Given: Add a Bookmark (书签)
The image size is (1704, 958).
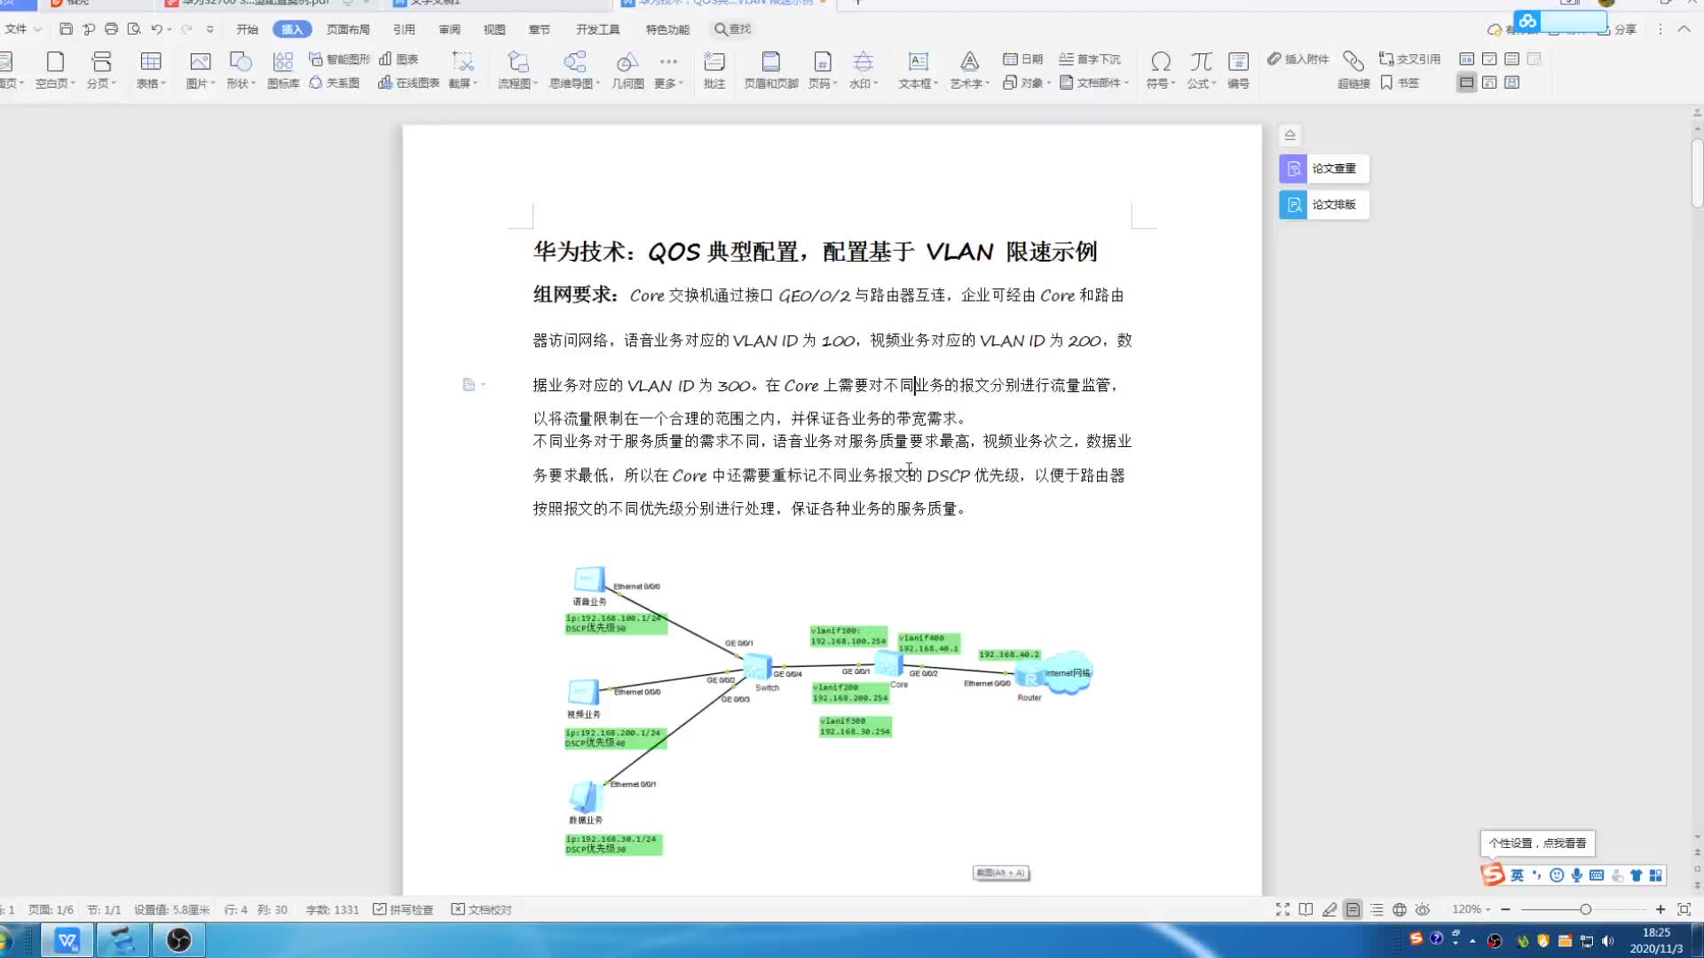Looking at the screenshot, I should (1400, 82).
